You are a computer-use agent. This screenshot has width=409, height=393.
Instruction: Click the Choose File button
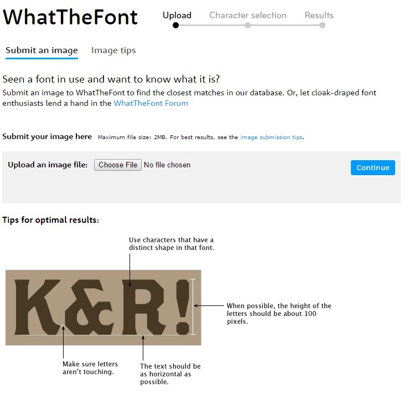click(x=118, y=165)
